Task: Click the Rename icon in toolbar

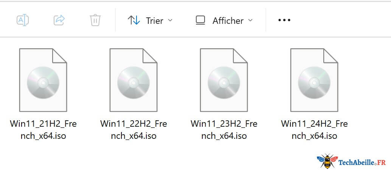Action: [x=23, y=20]
